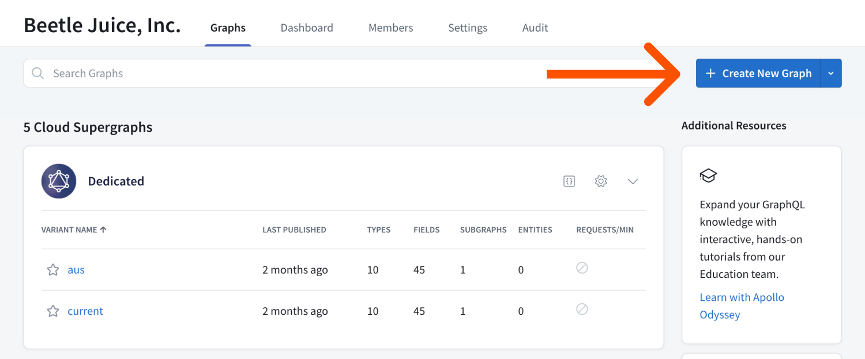This screenshot has width=865, height=359.
Task: Click the disabled requests/min icon for current
Action: [x=582, y=309]
